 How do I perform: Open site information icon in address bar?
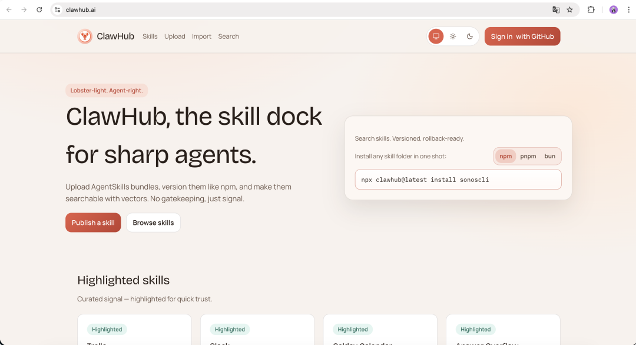tap(58, 10)
